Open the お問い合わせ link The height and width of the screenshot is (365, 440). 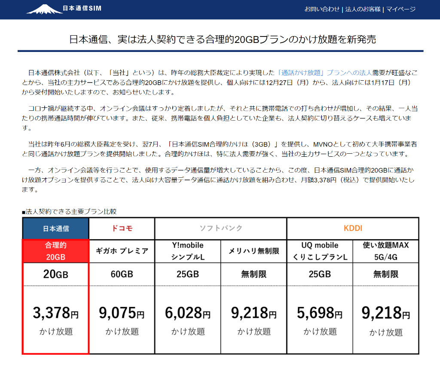[x=322, y=9]
